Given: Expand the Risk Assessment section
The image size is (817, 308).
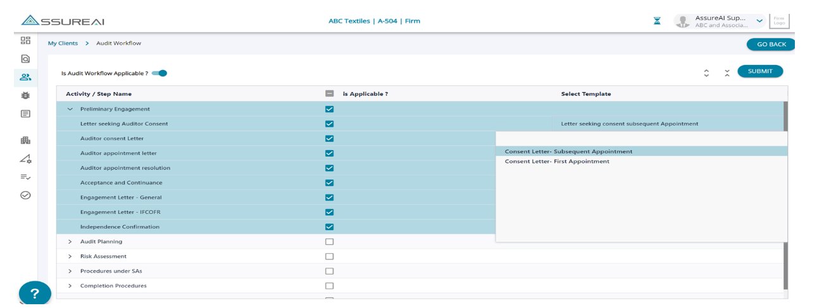Looking at the screenshot, I should pos(70,256).
